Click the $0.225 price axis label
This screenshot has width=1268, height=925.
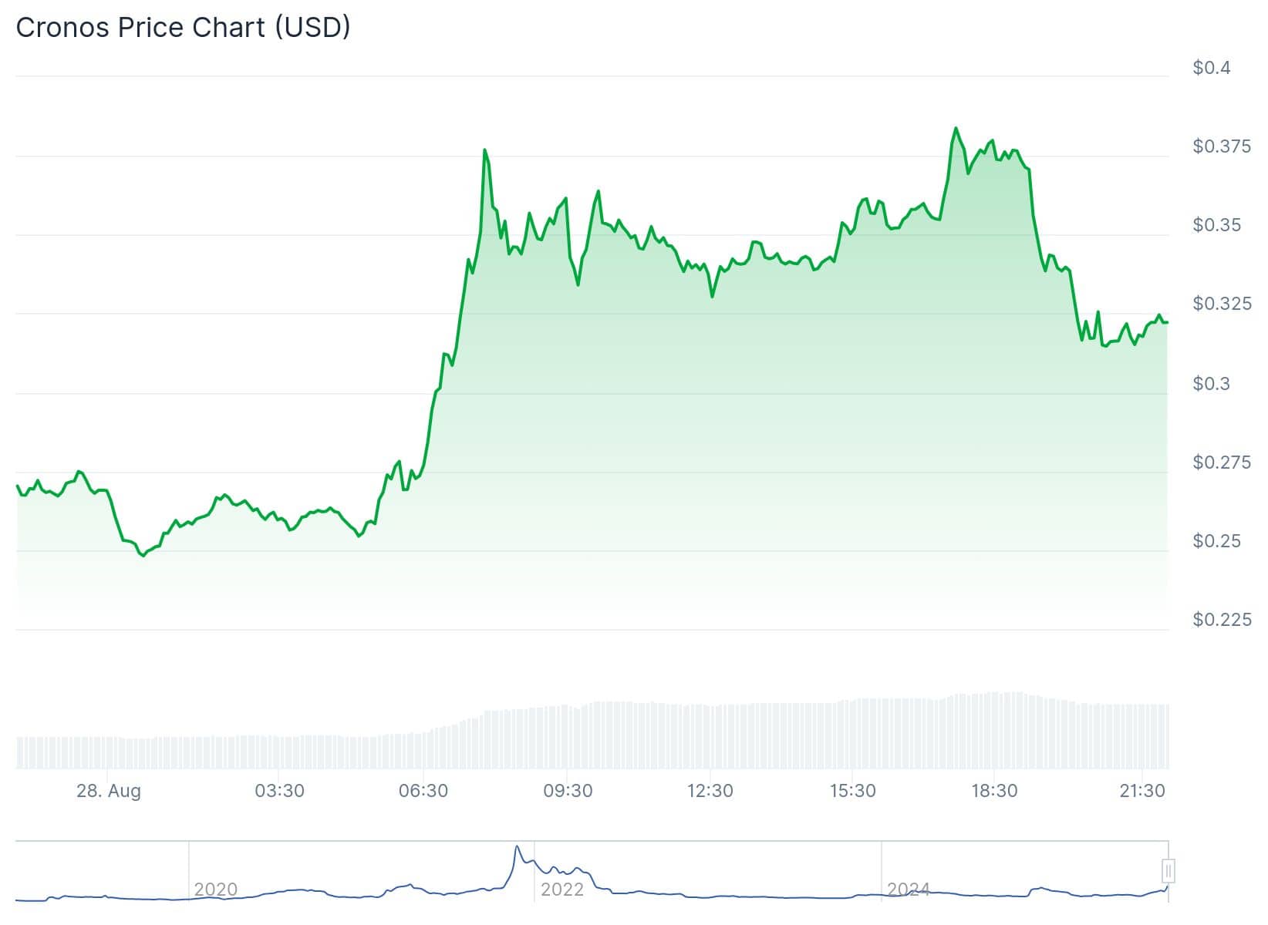[1222, 620]
